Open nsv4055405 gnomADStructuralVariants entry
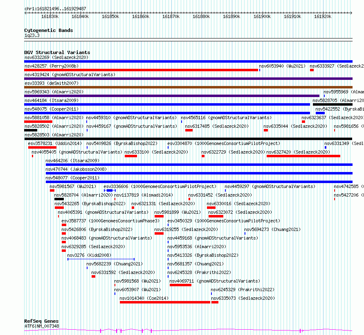 coord(77,152)
